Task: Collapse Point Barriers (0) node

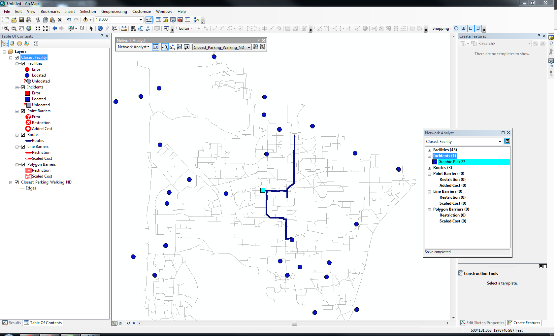Action: pos(430,174)
